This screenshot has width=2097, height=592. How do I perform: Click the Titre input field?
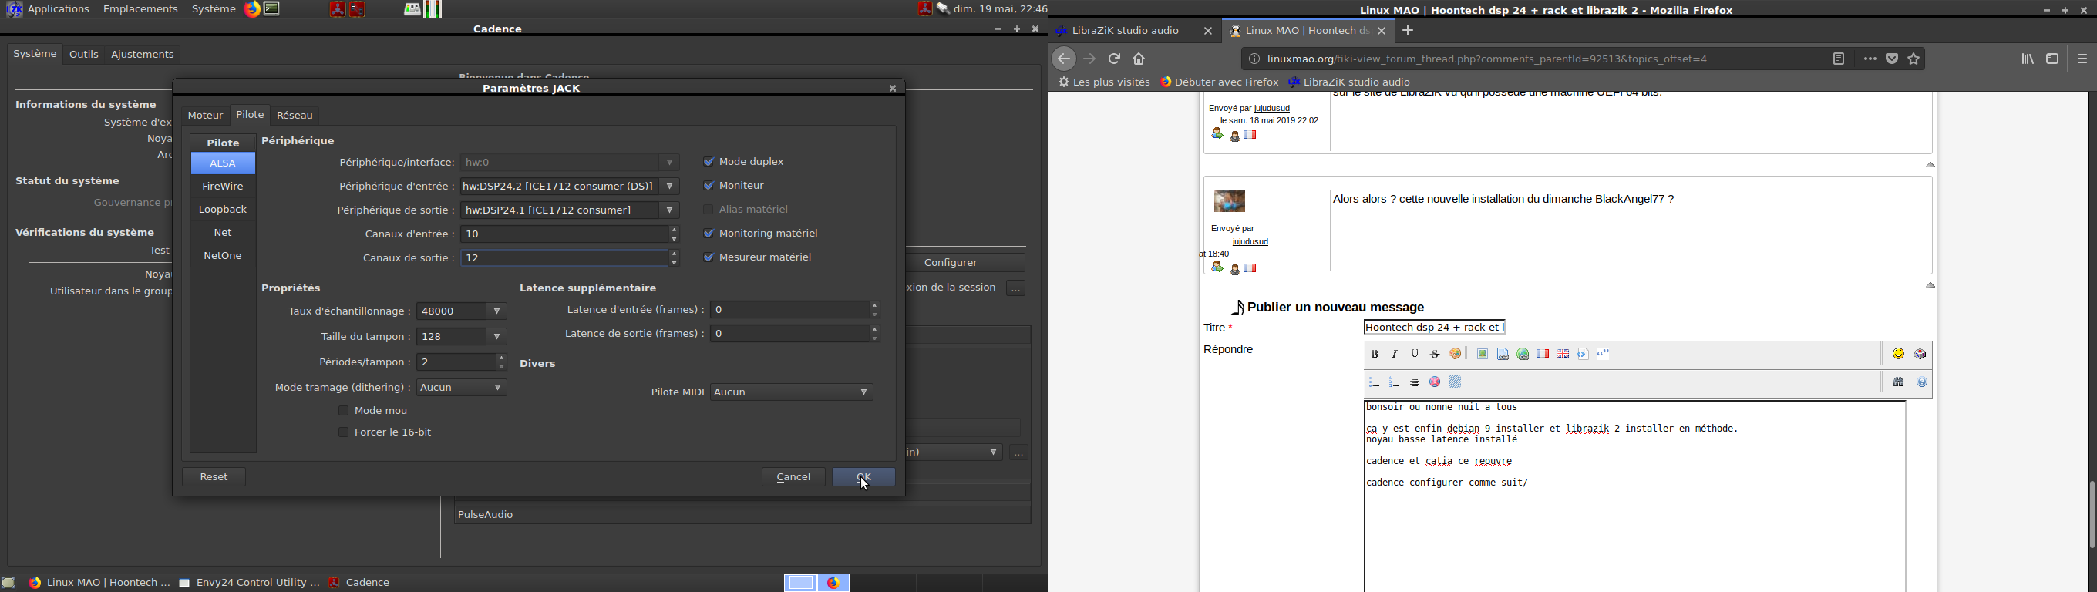pyautogui.click(x=1436, y=328)
